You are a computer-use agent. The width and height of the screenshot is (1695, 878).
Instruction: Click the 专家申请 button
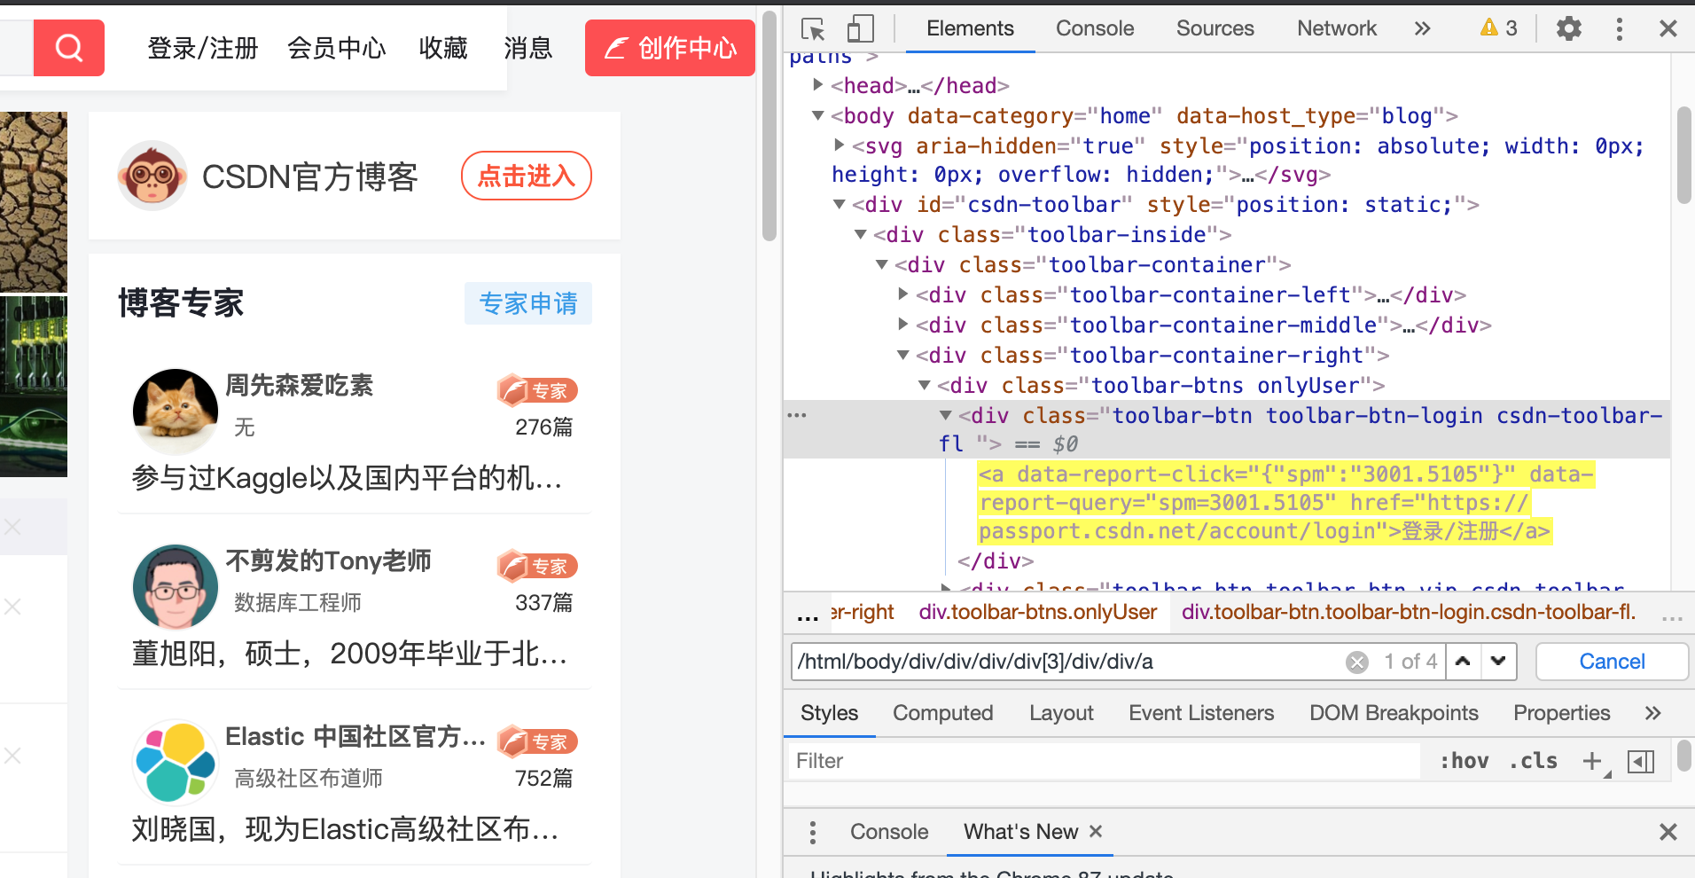(x=527, y=303)
